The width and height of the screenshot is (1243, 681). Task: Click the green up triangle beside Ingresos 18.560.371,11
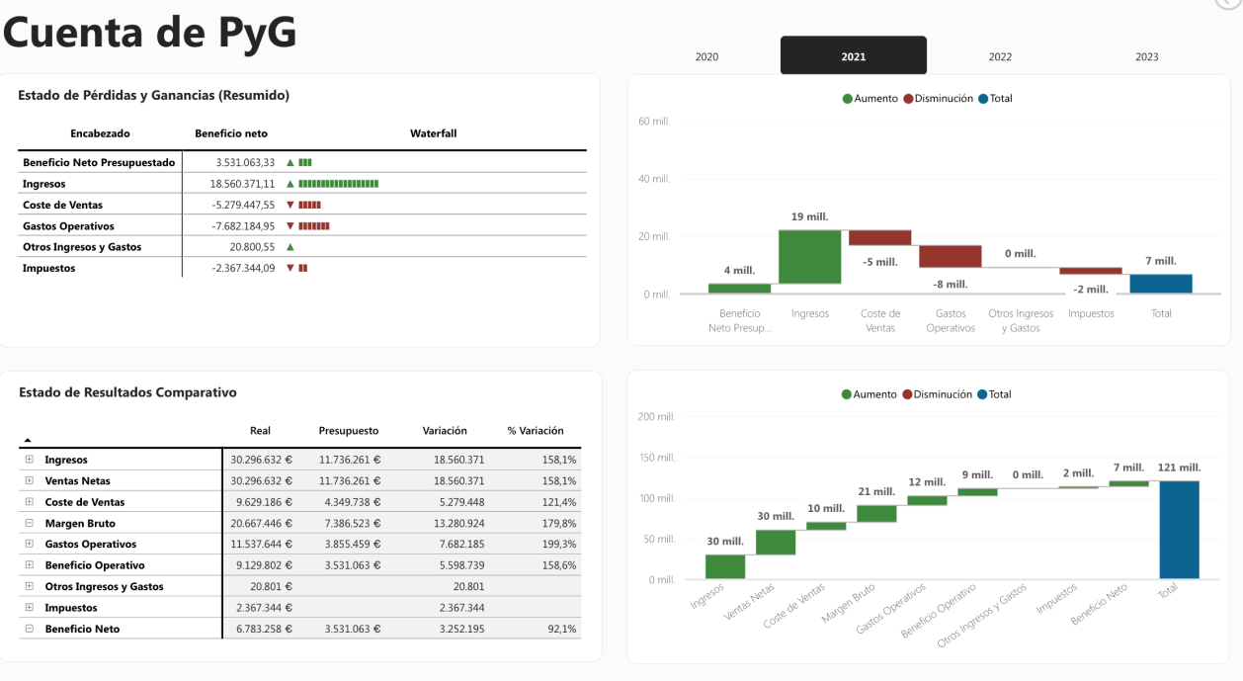[x=290, y=184]
